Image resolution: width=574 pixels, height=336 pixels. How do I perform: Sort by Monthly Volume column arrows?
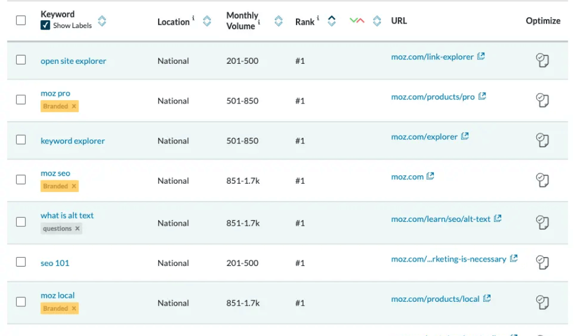pyautogui.click(x=279, y=21)
